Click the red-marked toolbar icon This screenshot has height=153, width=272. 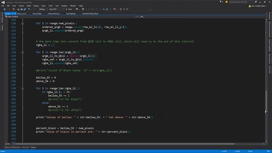point(114,9)
